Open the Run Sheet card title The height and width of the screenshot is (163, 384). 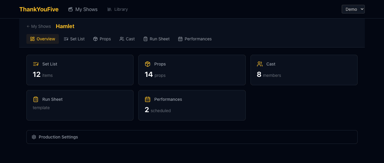coord(52,99)
